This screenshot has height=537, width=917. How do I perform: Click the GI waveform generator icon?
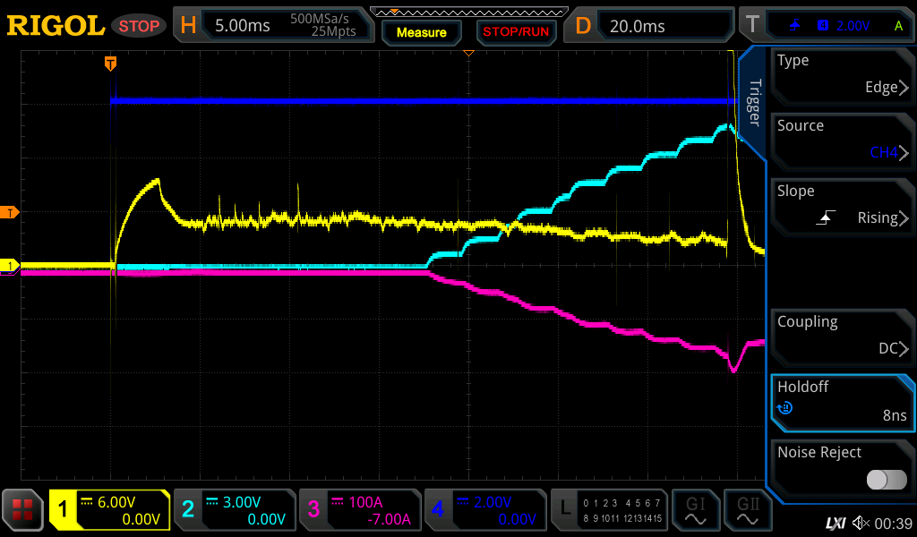[x=695, y=509]
